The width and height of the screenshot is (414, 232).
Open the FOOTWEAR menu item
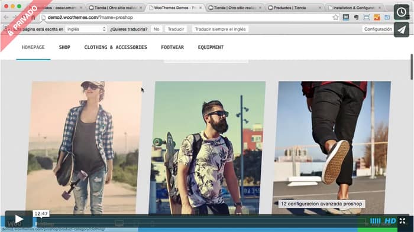(x=173, y=47)
